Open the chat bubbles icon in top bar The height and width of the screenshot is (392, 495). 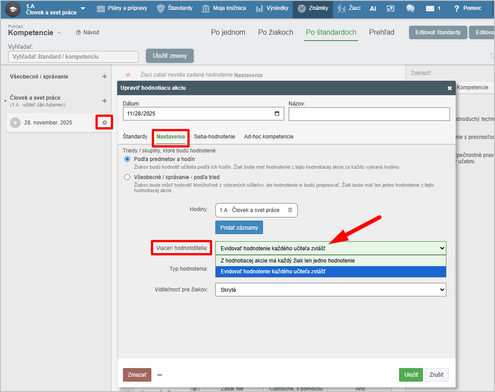[x=410, y=9]
